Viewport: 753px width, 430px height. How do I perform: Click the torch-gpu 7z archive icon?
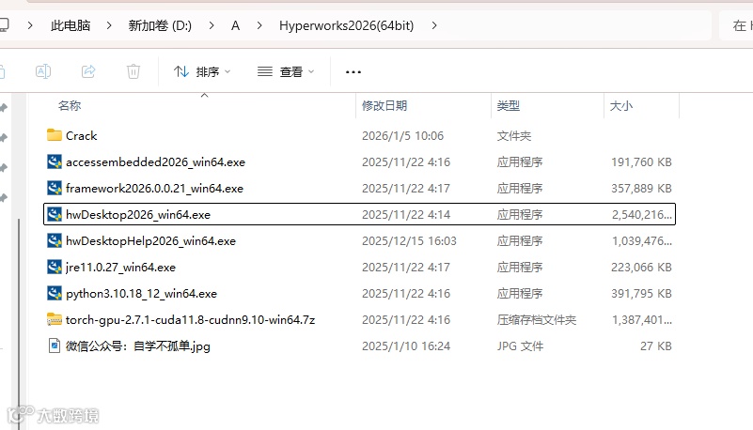55,319
